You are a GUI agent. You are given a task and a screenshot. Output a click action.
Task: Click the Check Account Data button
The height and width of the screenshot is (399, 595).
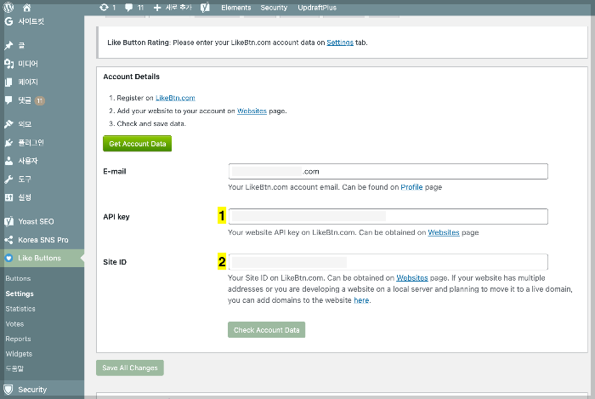pos(266,330)
